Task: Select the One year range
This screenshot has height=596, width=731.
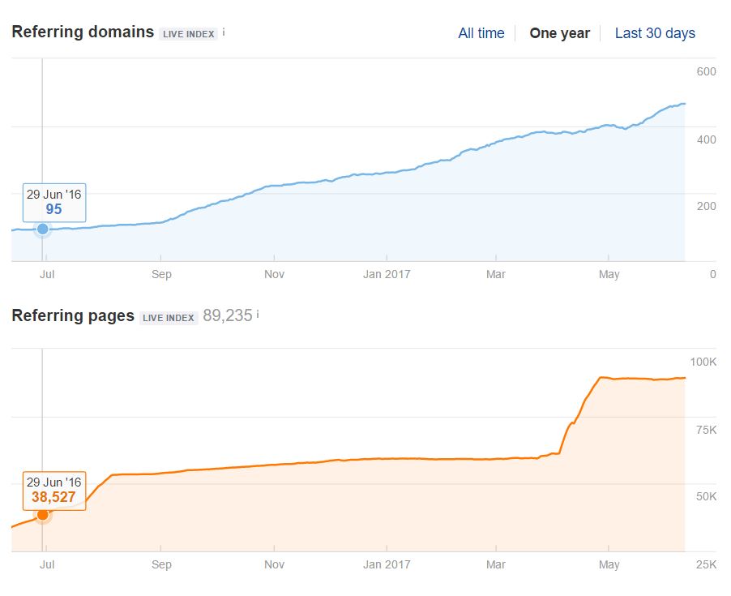Action: pos(559,33)
